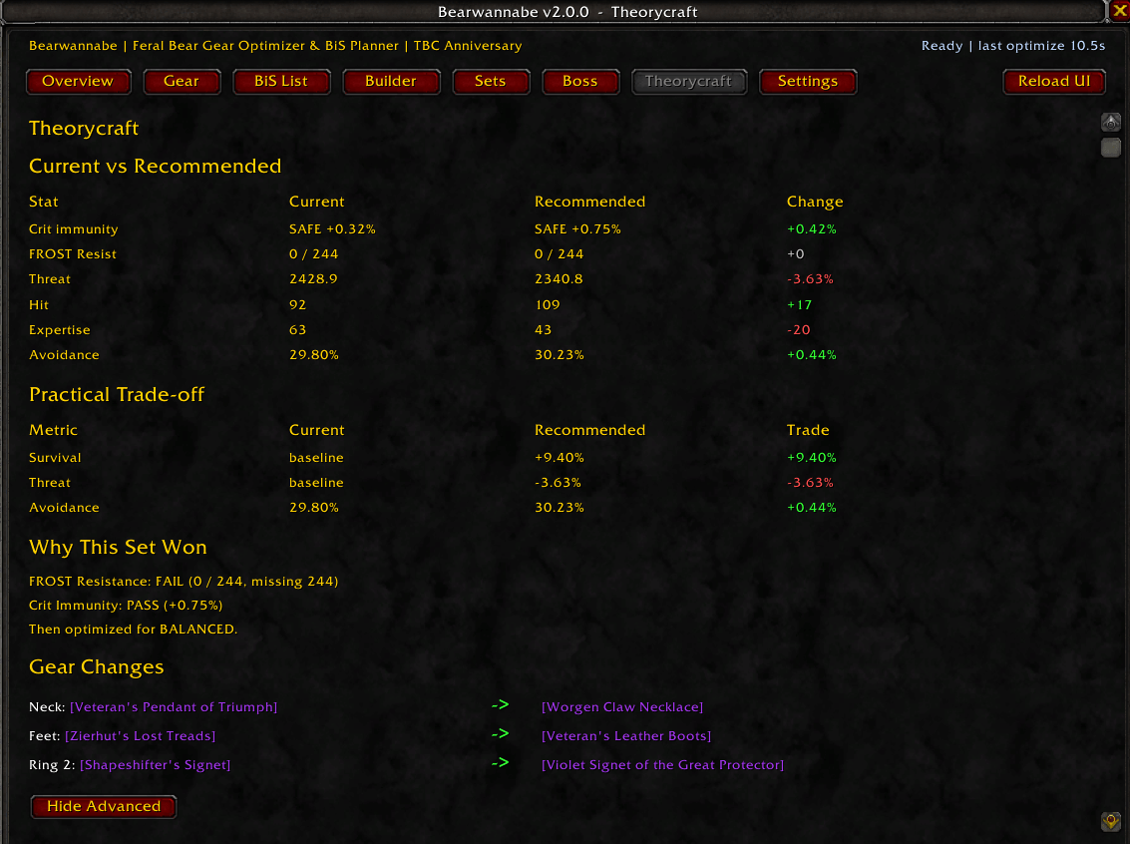Click the 'Crit Immunity: PASS (+0.75%)' line
This screenshot has height=844, width=1130.
pyautogui.click(x=126, y=606)
